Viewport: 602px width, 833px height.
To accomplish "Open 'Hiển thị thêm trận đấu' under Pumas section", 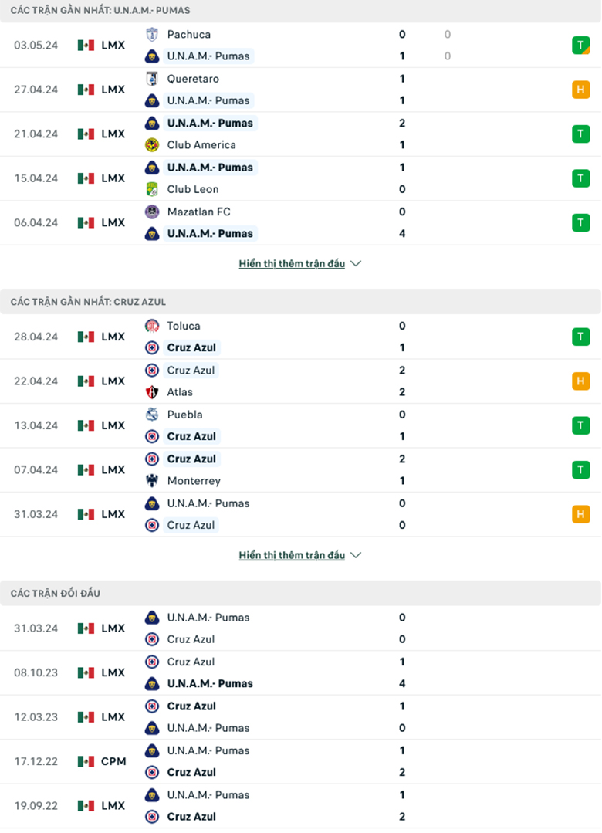I will 292,263.
